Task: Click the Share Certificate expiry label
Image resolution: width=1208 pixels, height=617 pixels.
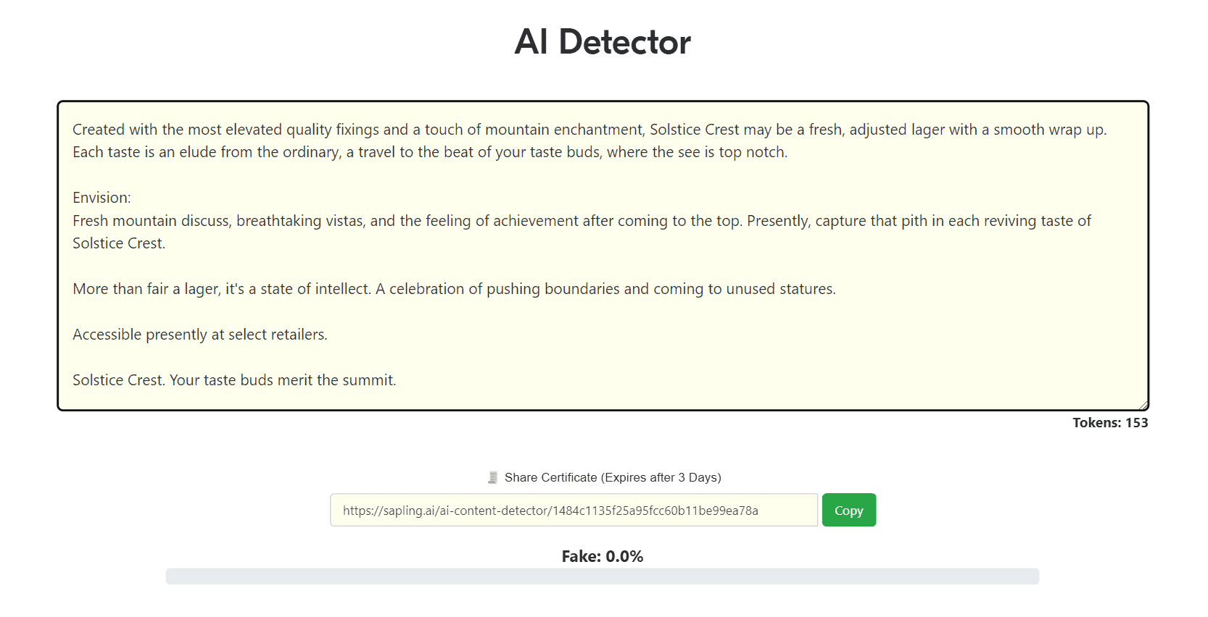Action: click(x=612, y=478)
